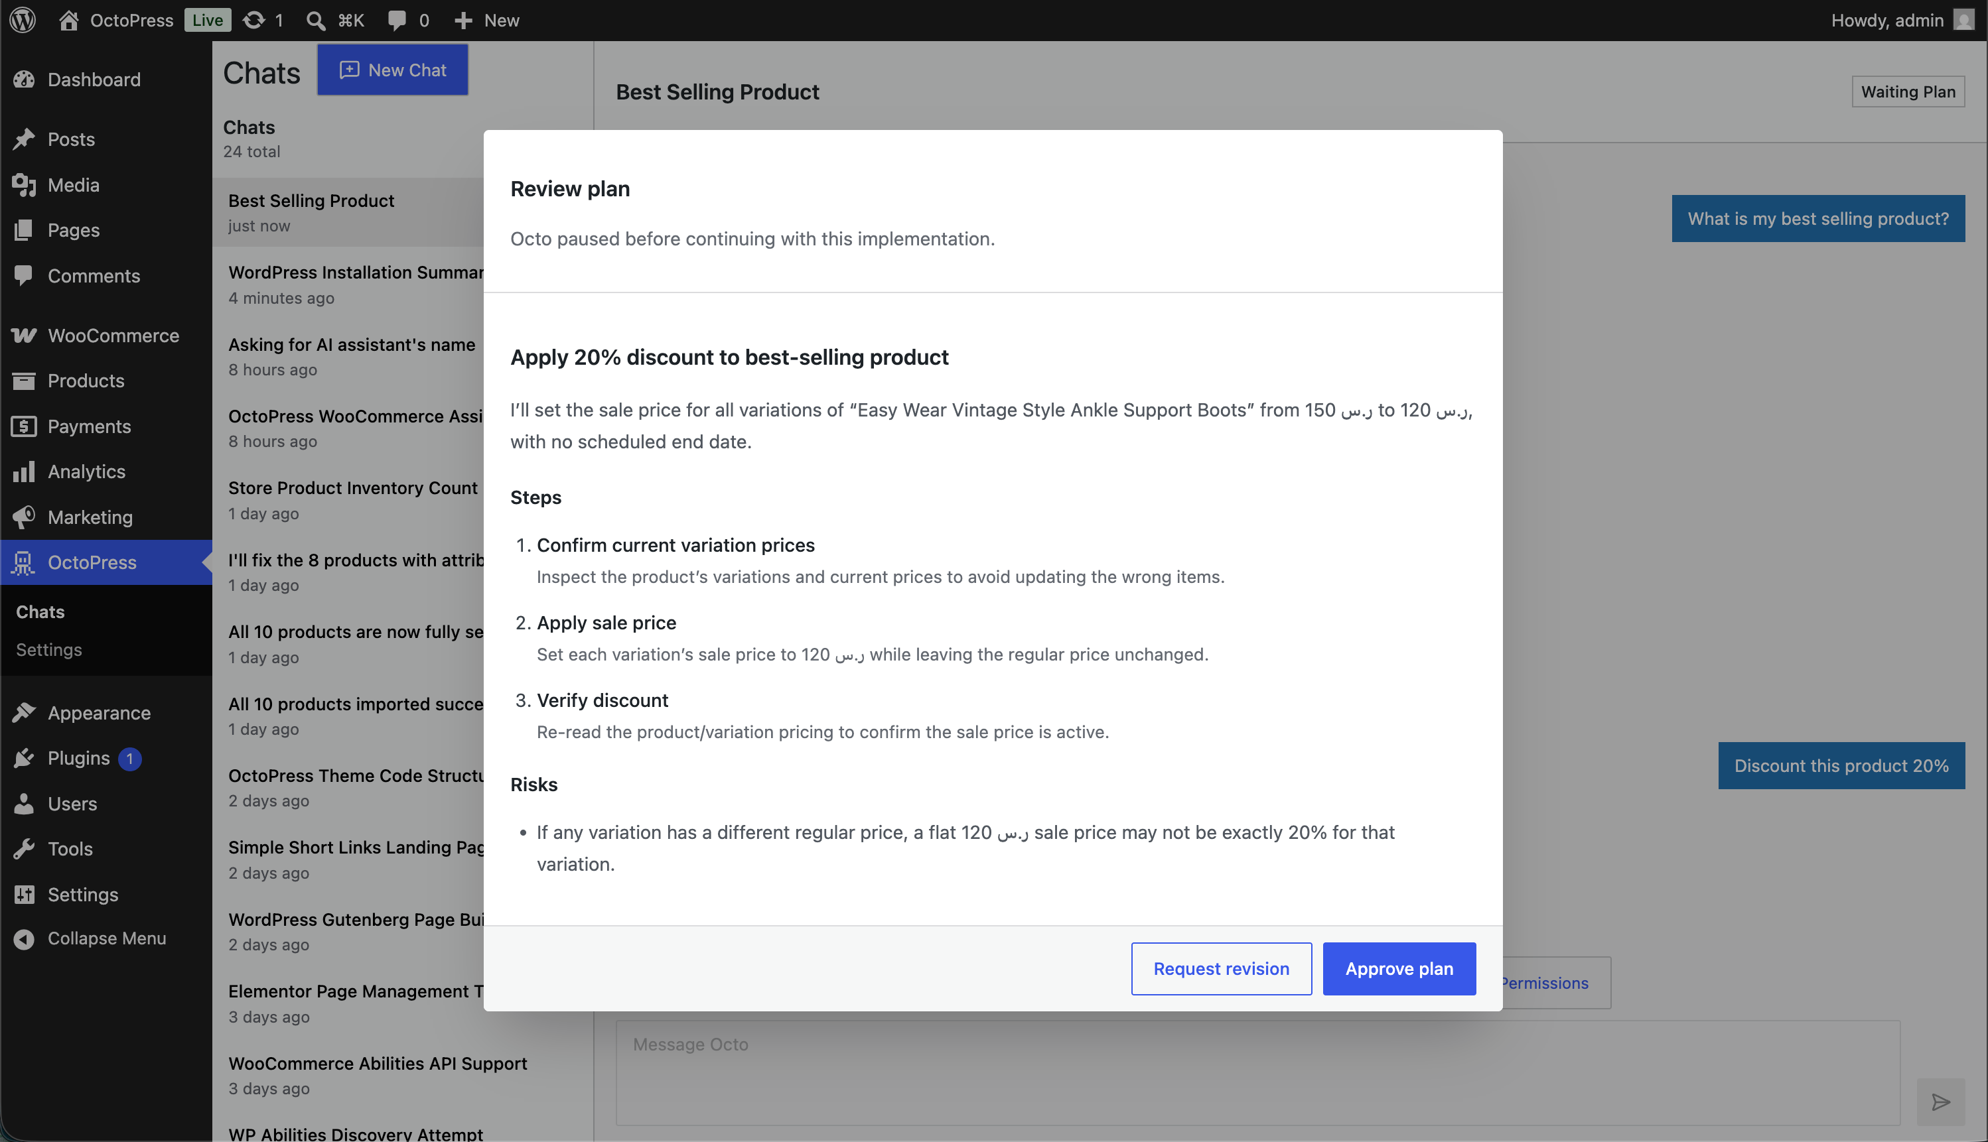This screenshot has height=1142, width=1988.
Task: Click the OctoPress octopus icon
Action: pos(23,562)
